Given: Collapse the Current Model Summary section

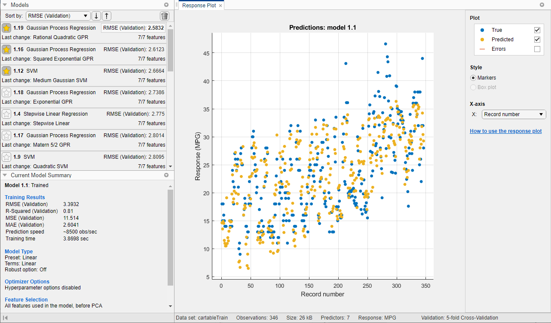Looking at the screenshot, I should point(5,175).
